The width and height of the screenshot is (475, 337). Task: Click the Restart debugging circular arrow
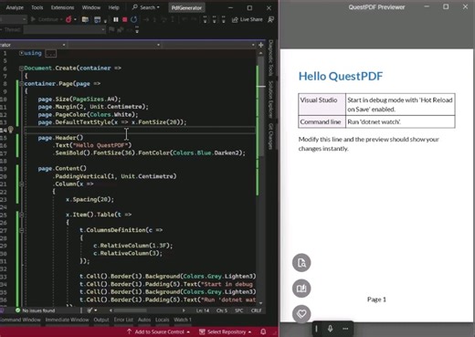(133, 19)
